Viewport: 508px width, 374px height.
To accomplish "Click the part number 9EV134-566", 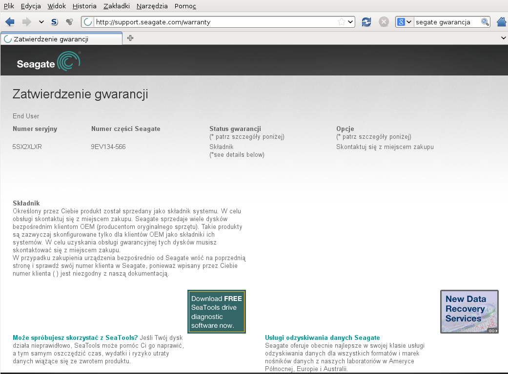I will click(108, 147).
